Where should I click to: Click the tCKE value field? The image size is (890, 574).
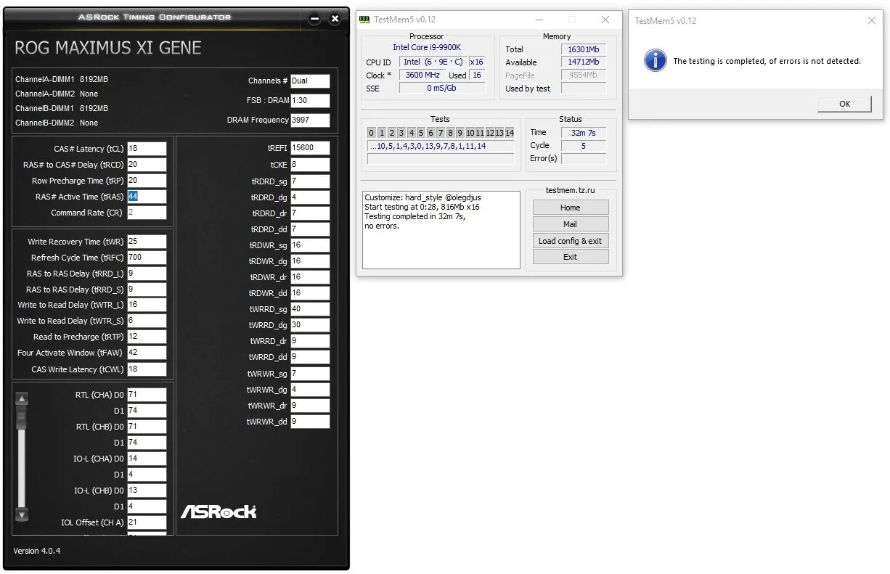310,165
